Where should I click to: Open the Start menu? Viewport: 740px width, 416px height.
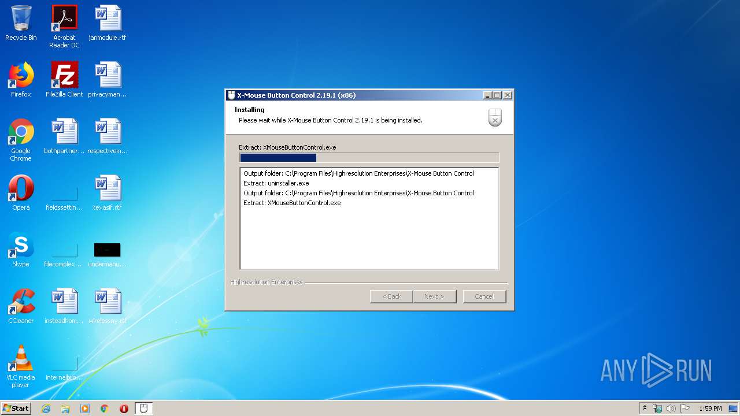click(16, 408)
